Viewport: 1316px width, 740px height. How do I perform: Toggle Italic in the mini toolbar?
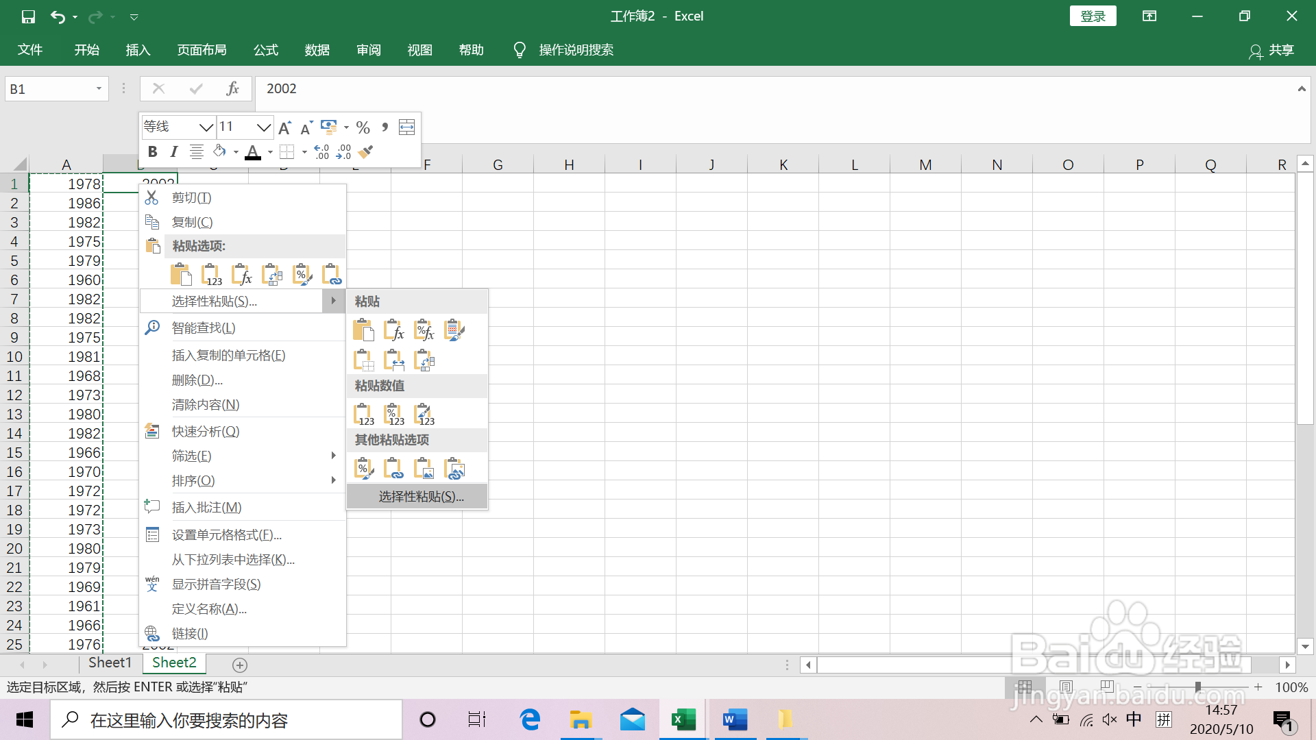174,151
